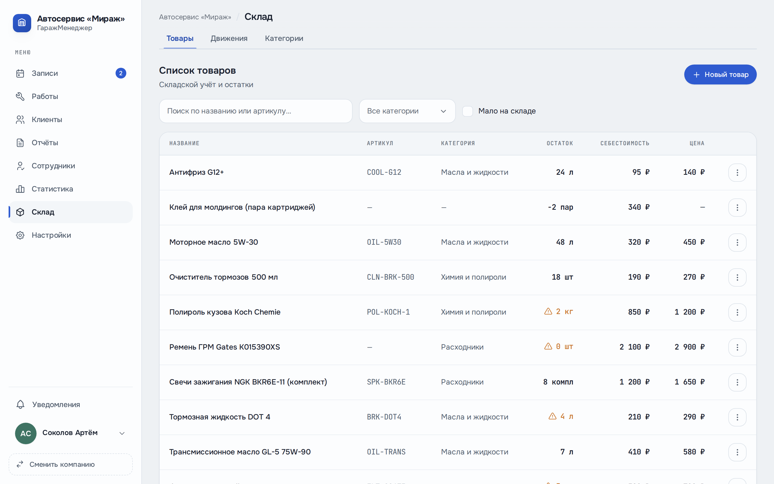Image resolution: width=774 pixels, height=484 pixels.
Task: Click article code CLN-BRK-500
Action: coord(390,277)
